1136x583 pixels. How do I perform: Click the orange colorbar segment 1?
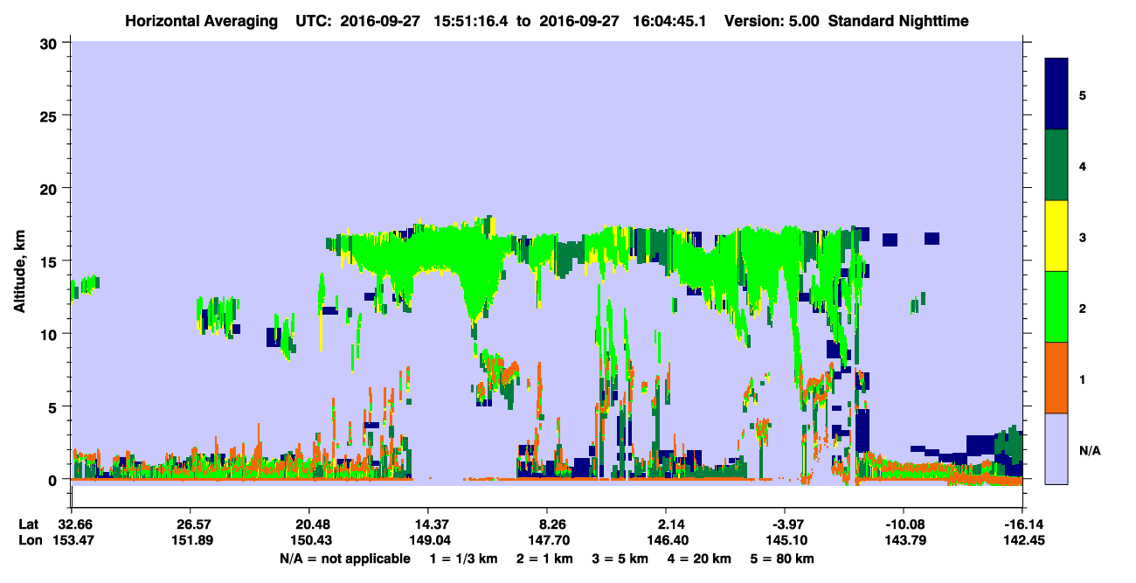pos(1056,378)
